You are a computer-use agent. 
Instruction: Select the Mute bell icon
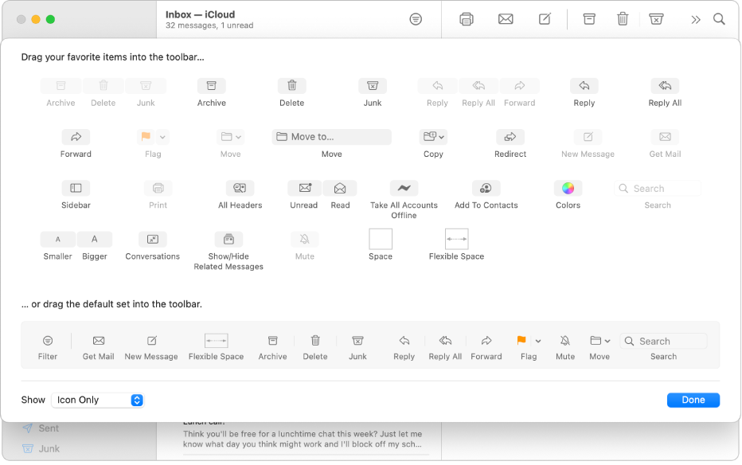click(304, 239)
